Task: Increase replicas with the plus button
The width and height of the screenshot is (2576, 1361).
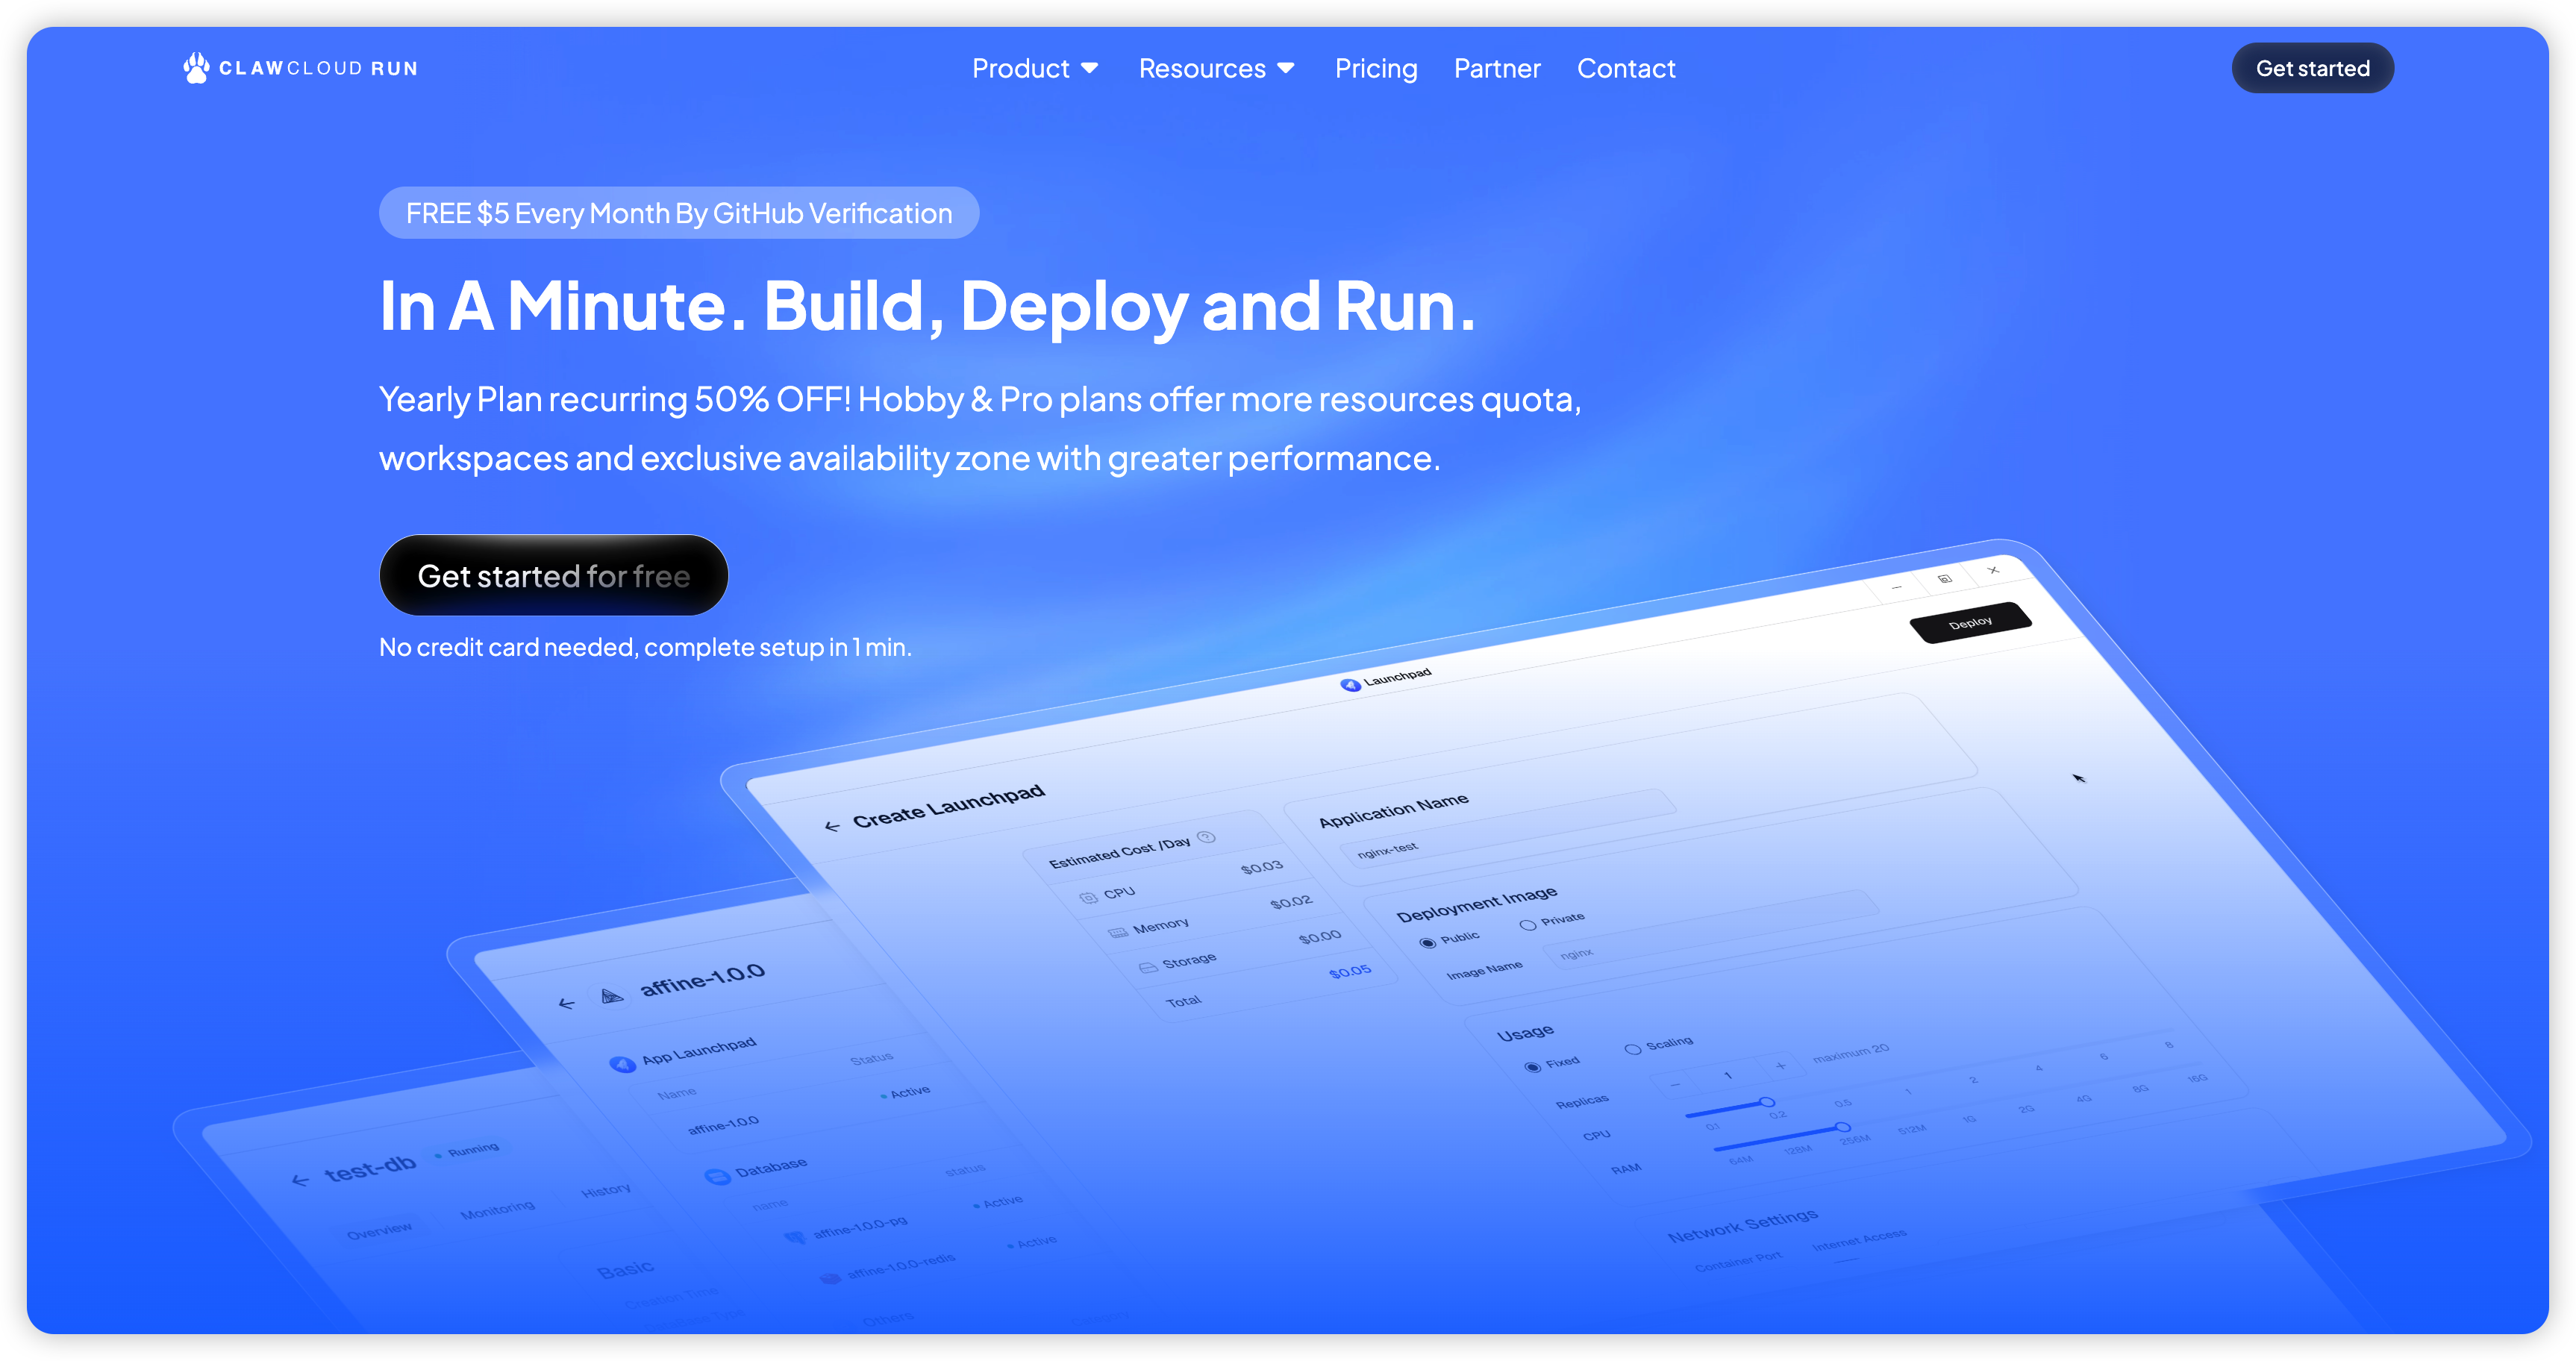Action: (x=1781, y=1066)
